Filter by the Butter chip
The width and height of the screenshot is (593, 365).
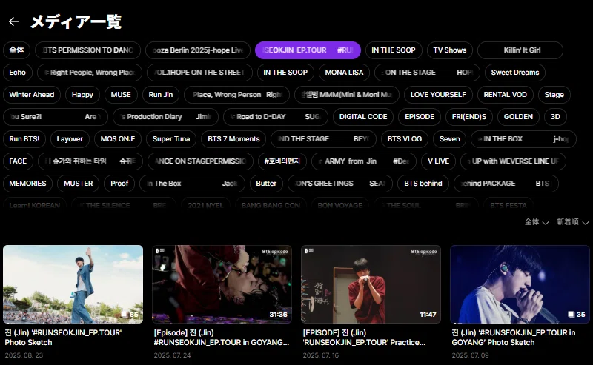pyautogui.click(x=266, y=184)
